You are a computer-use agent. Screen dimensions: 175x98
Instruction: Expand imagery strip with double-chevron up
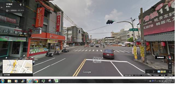point(170,72)
